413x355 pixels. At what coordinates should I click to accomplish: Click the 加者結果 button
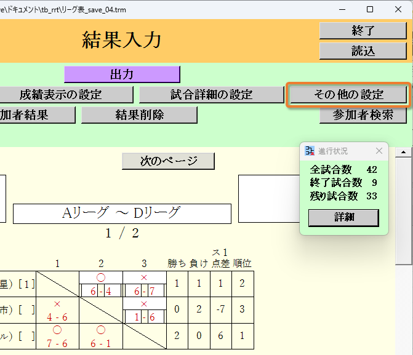point(38,115)
